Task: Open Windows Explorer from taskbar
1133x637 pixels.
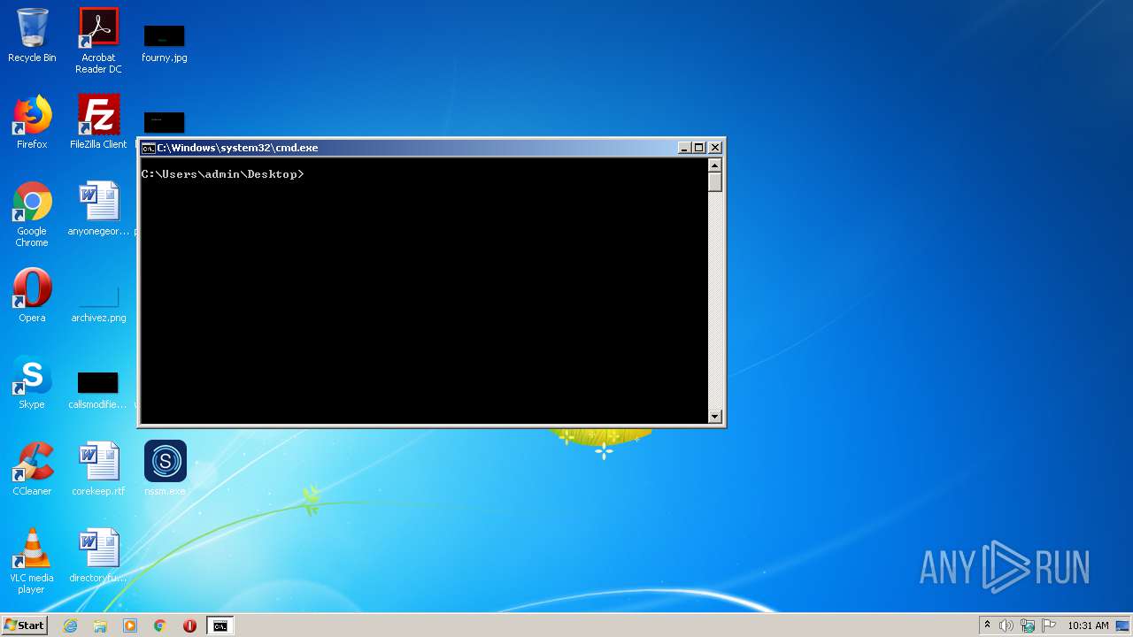Action: pos(100,625)
